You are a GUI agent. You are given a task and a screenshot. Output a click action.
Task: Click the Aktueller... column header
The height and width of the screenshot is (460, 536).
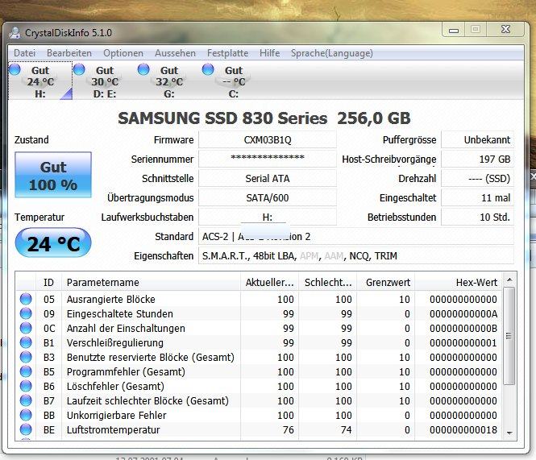[x=269, y=282]
